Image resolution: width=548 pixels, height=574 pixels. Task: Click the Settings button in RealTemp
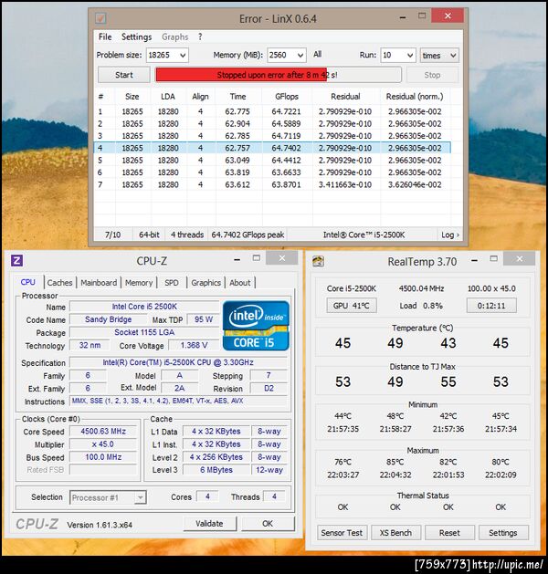pyautogui.click(x=503, y=533)
